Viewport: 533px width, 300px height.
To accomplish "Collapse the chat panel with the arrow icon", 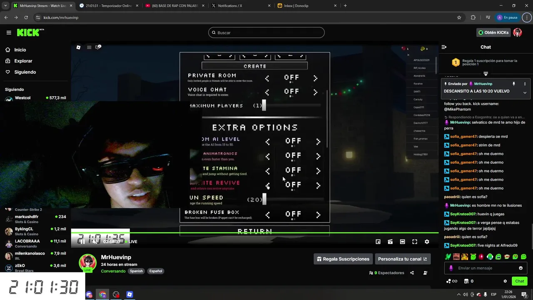I will point(444,47).
